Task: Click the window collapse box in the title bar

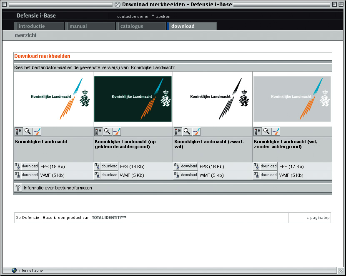Action: click(x=341, y=4)
